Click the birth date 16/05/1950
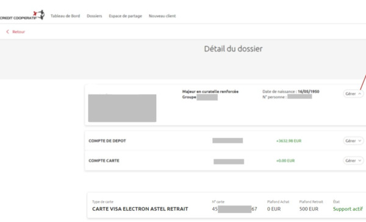The image size is (366, 222). point(308,91)
